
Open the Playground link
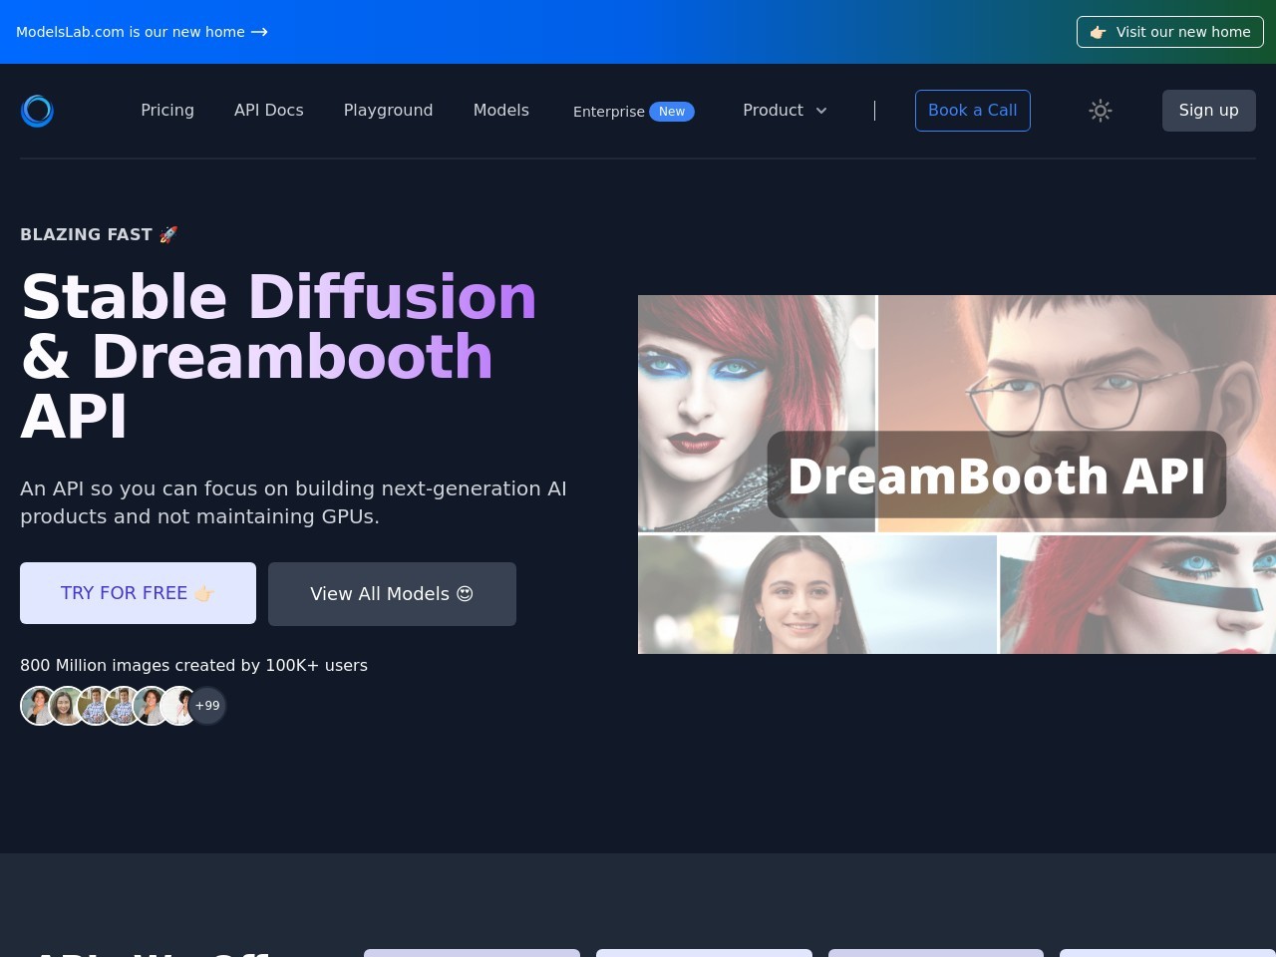tap(389, 111)
